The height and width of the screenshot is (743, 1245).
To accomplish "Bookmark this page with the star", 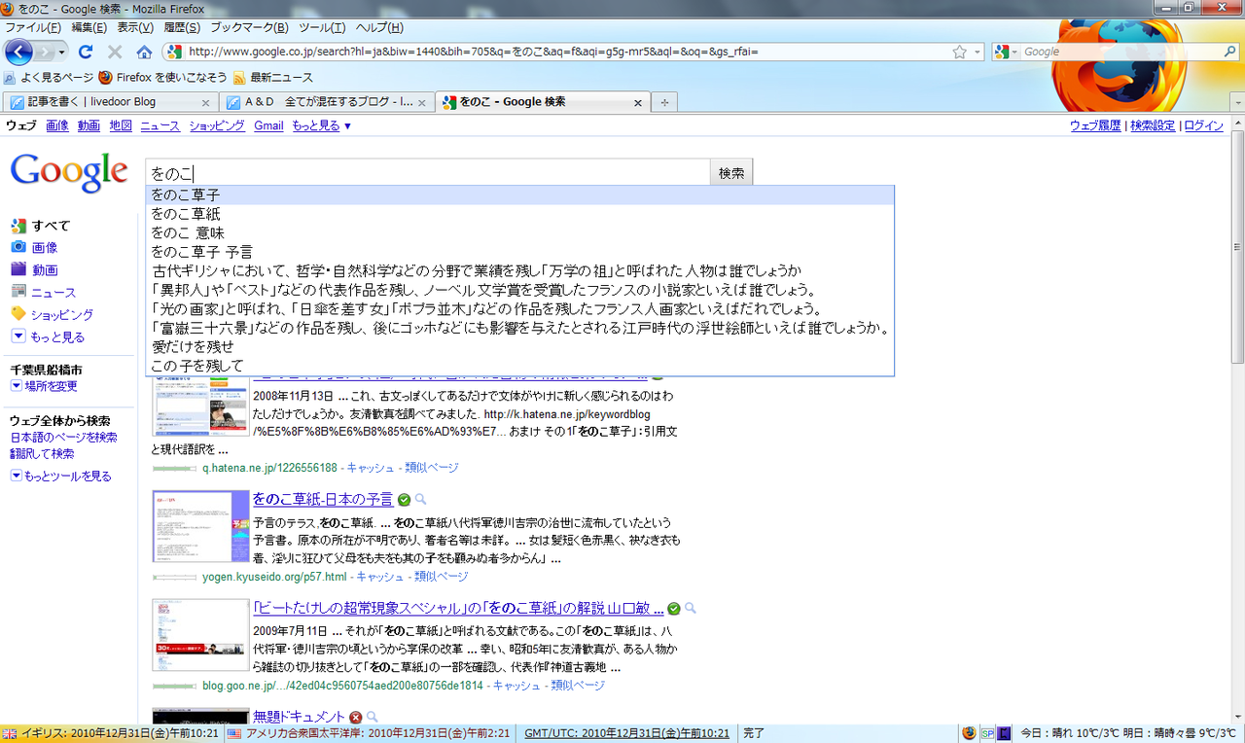I will click(x=960, y=52).
